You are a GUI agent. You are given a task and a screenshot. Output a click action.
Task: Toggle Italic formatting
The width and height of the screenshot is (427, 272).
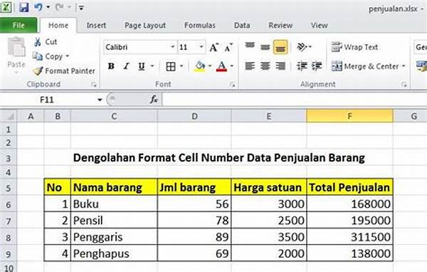click(126, 66)
